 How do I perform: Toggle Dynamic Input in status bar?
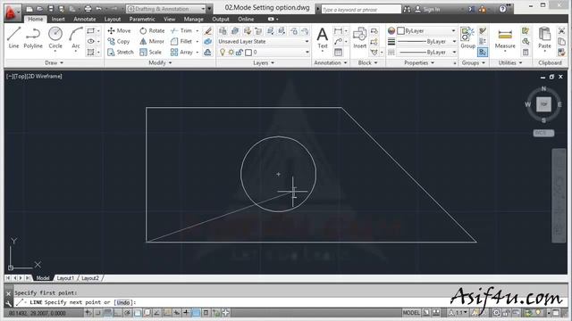click(177, 313)
